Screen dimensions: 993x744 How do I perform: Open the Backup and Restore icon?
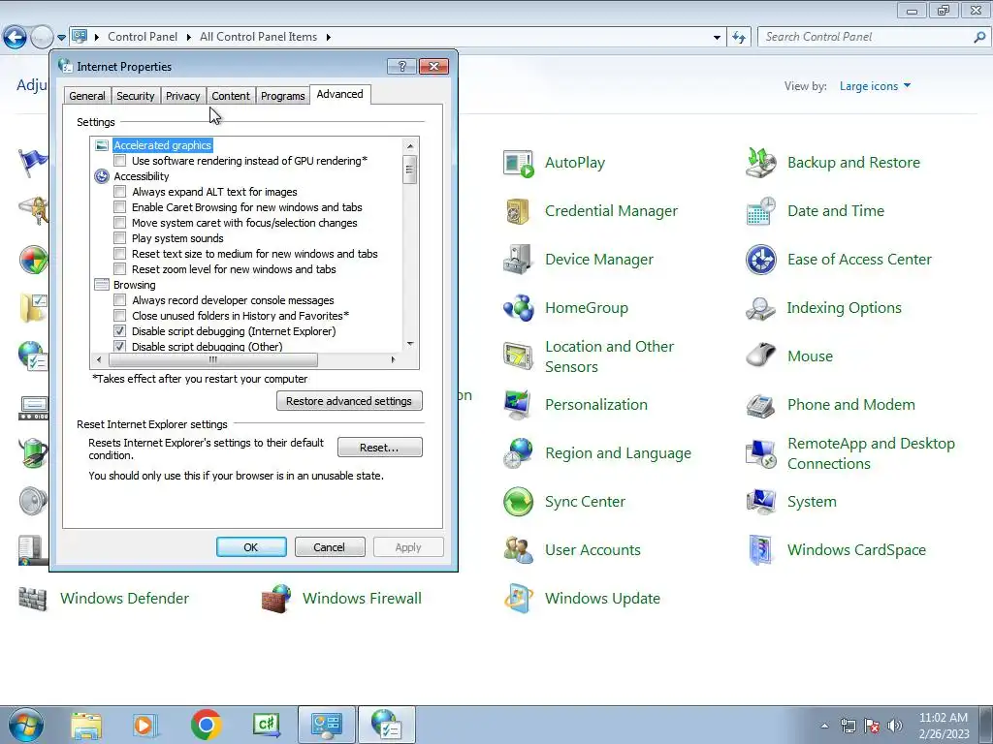760,163
